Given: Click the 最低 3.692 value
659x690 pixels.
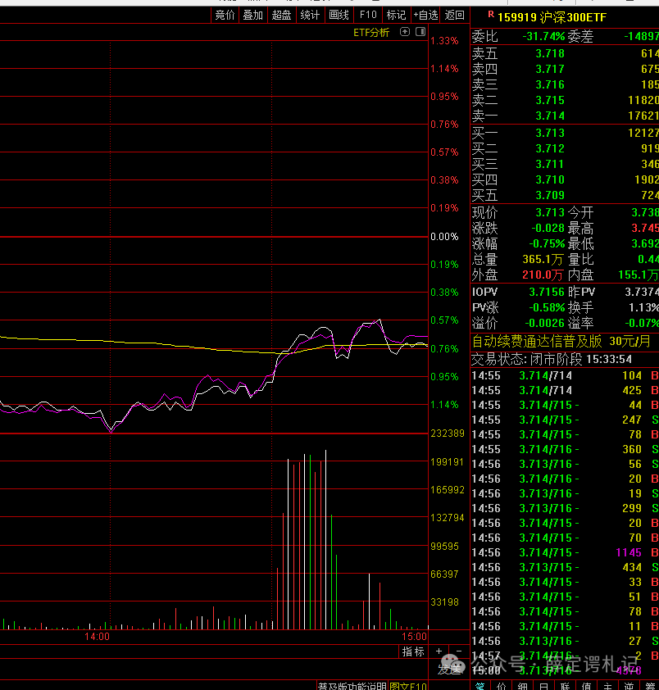Looking at the screenshot, I should [645, 243].
